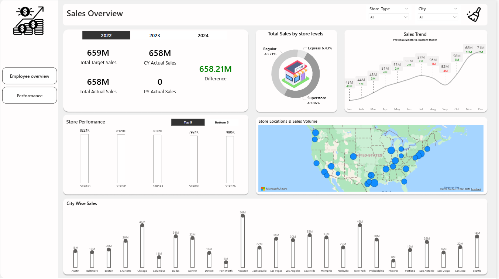Click the STR030 bar in Store Performance
This screenshot has height=279, width=499.
pyautogui.click(x=85, y=158)
